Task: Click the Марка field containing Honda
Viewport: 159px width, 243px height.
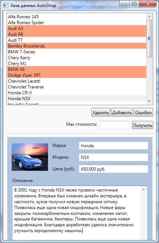Action: (114, 146)
